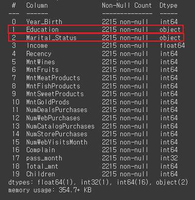Click the 'Dtype' header text
The image size is (195, 200).
168,6
